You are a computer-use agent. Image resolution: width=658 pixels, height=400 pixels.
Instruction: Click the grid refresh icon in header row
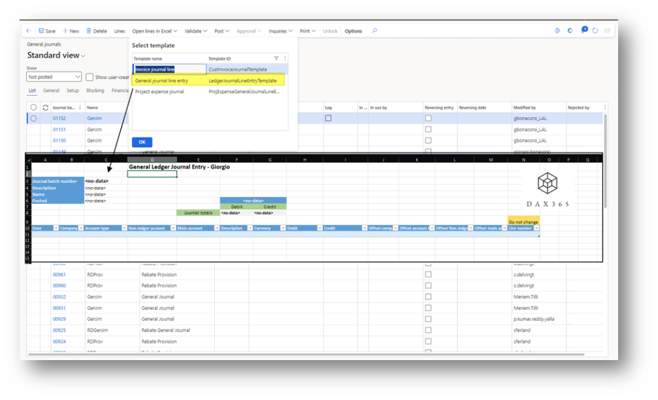click(x=45, y=107)
